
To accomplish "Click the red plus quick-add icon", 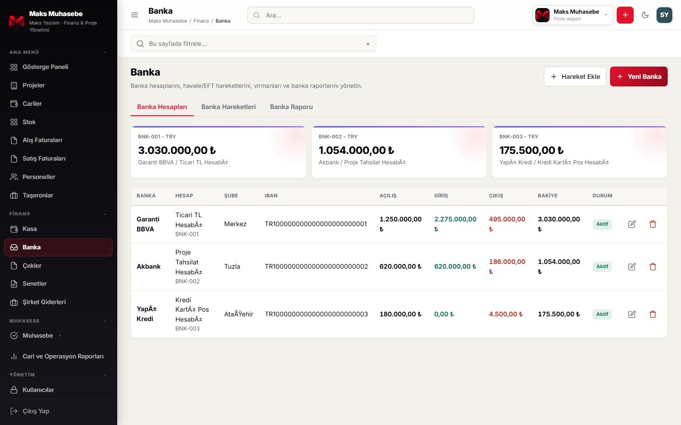I will [x=625, y=15].
